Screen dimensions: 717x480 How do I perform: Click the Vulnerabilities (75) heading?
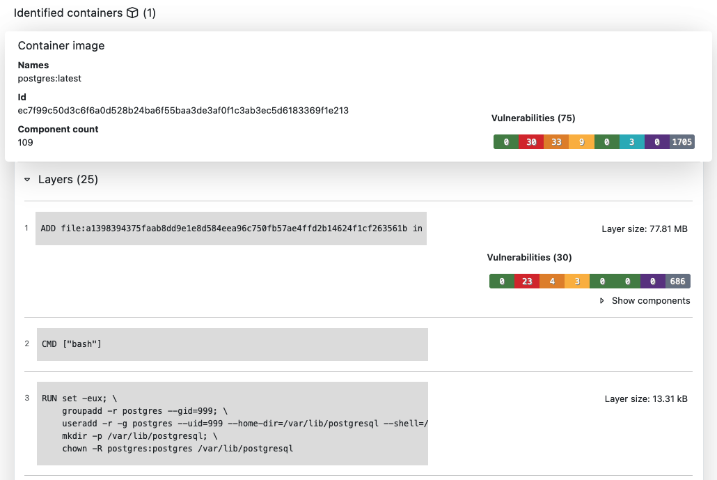point(533,118)
